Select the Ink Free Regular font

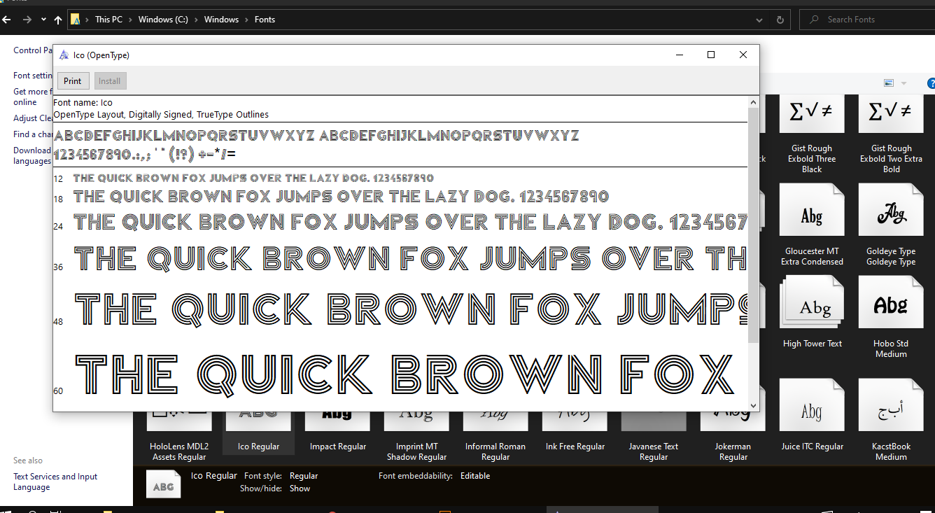pos(575,432)
